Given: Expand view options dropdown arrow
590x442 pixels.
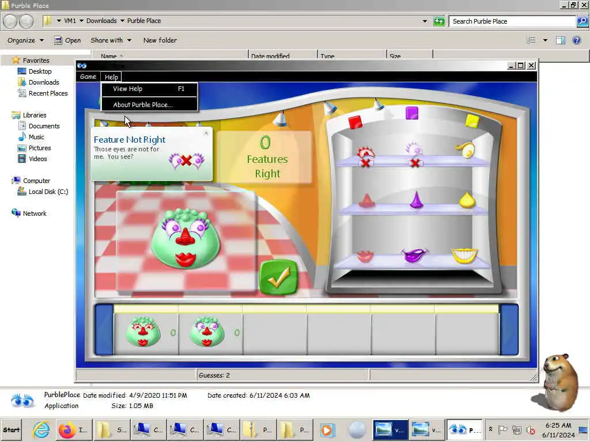Looking at the screenshot, I should point(545,40).
